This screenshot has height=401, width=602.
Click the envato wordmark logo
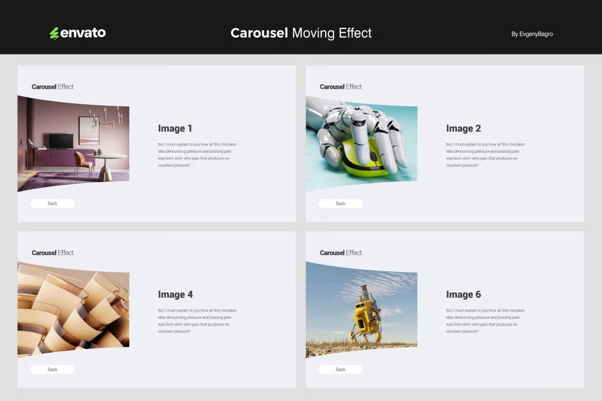tap(81, 32)
